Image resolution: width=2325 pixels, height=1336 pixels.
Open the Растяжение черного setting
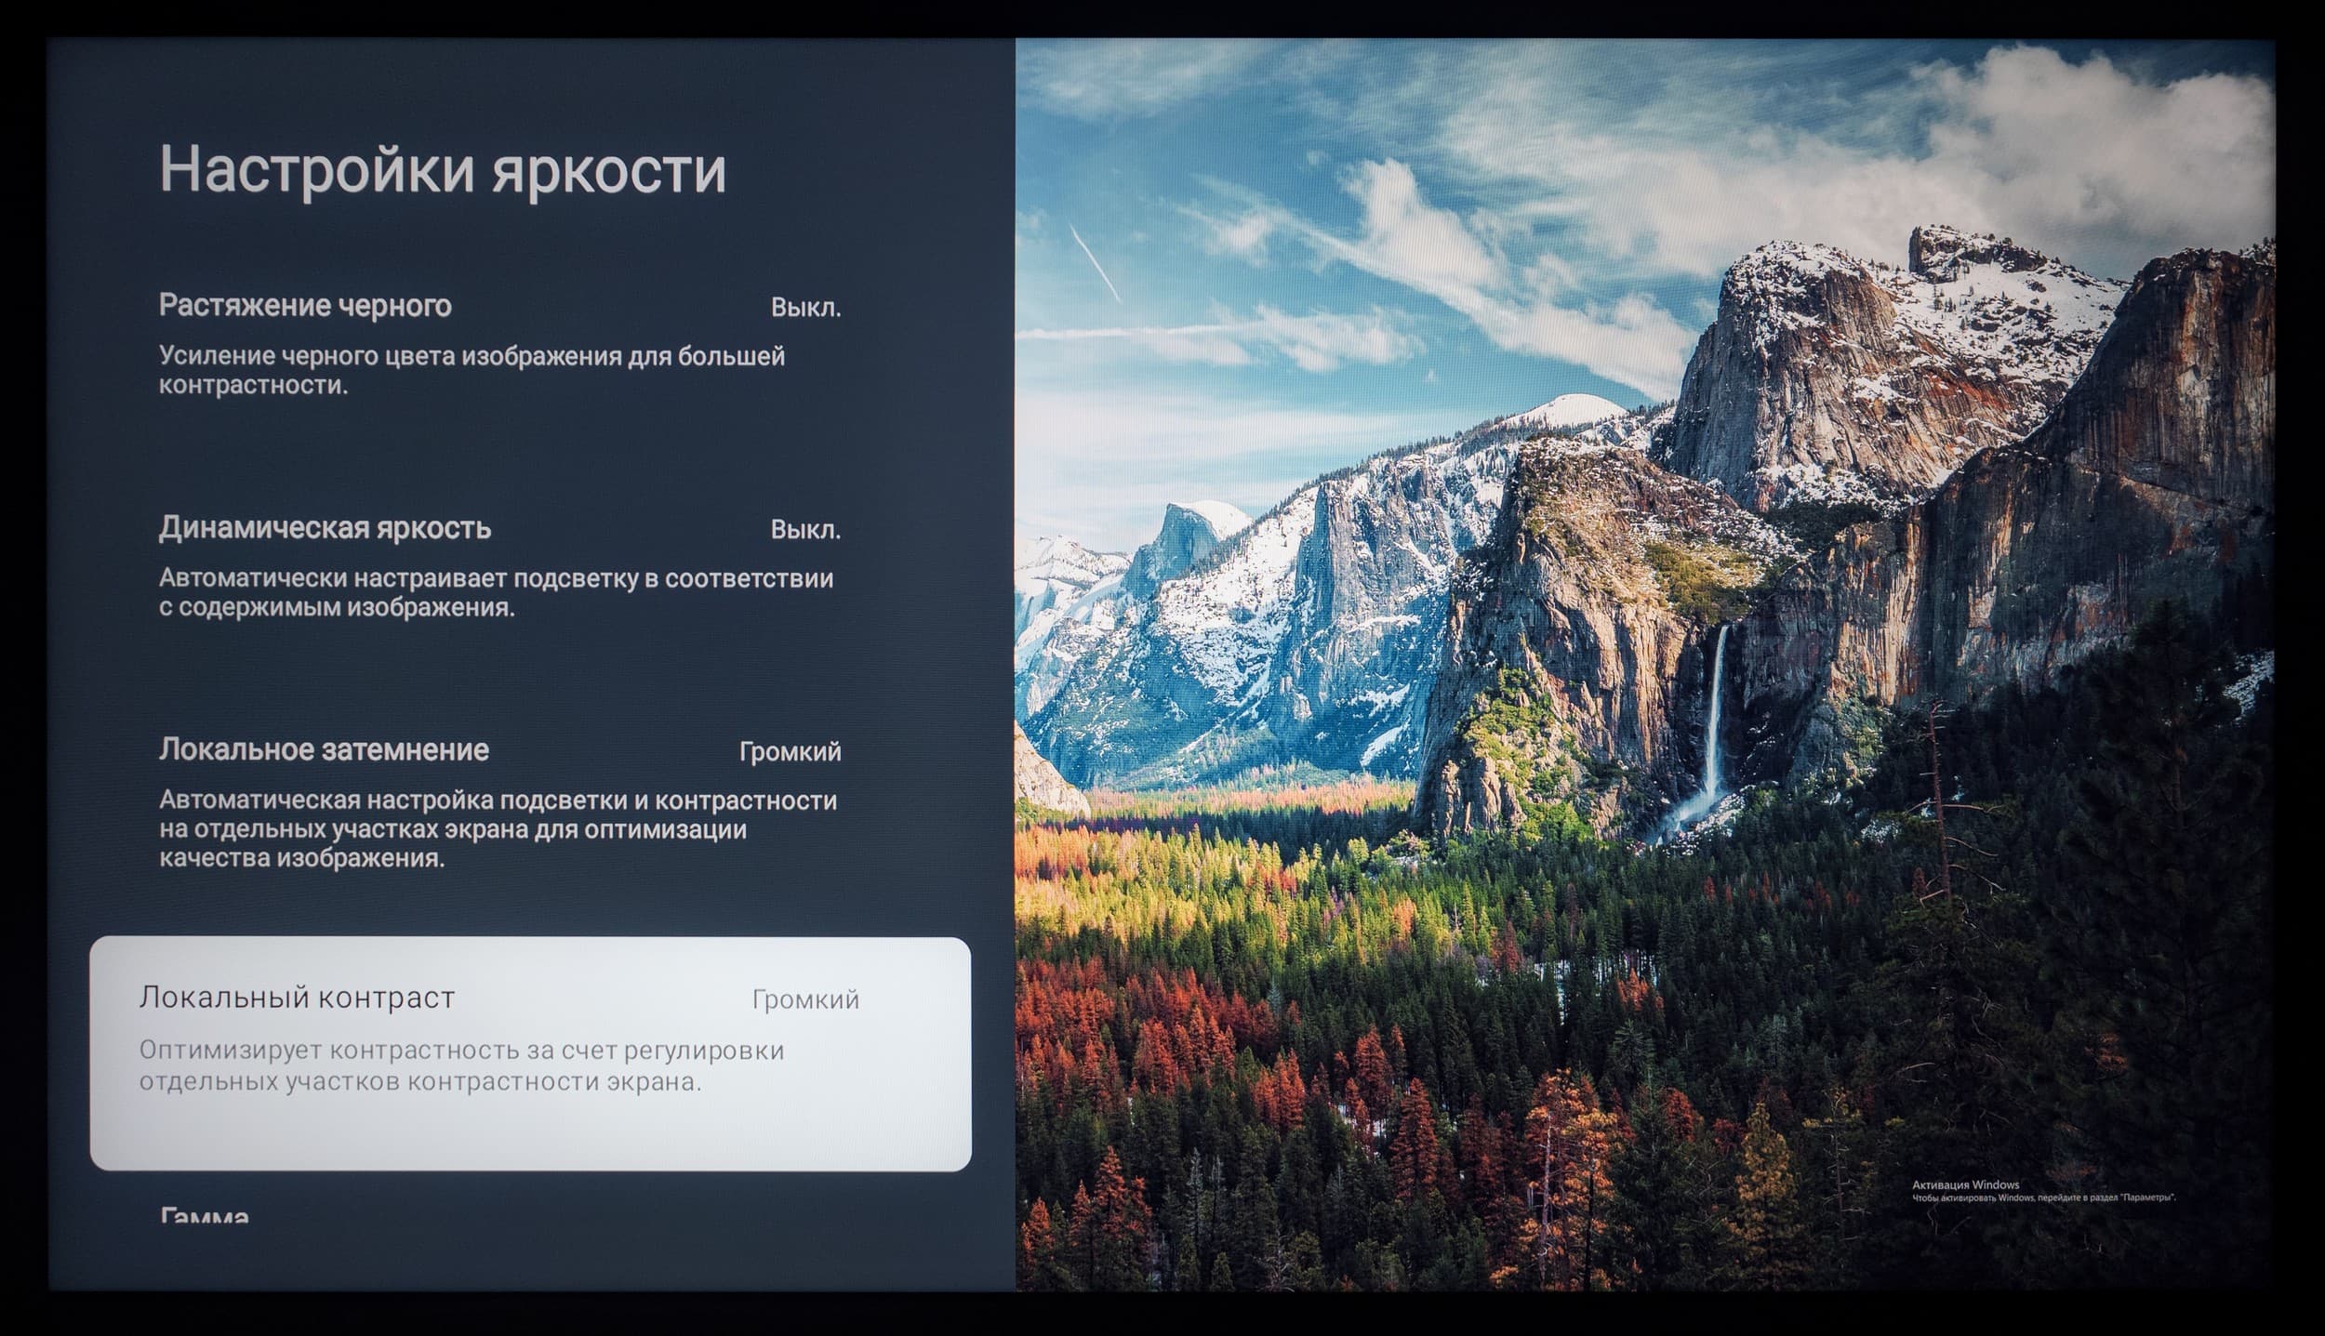point(305,306)
